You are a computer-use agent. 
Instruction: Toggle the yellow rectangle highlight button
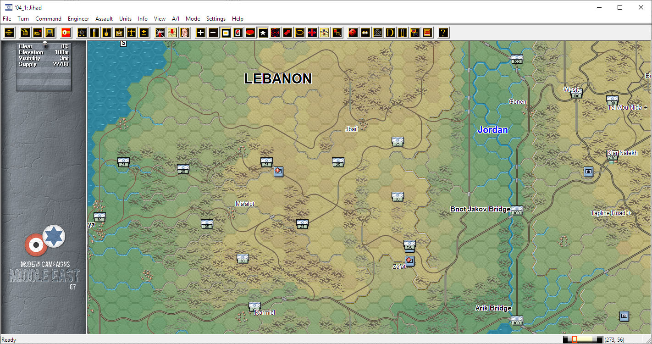[226, 33]
